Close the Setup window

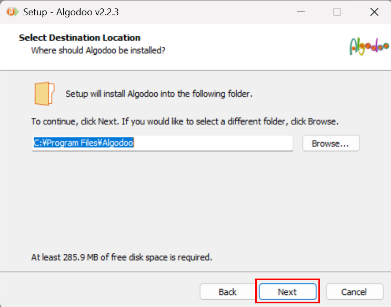[x=374, y=12]
